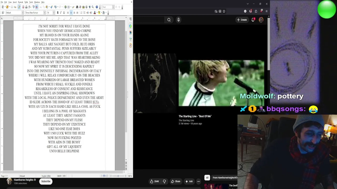
Task: Toggle Bold formatting button
Action: click(x=58, y=13)
